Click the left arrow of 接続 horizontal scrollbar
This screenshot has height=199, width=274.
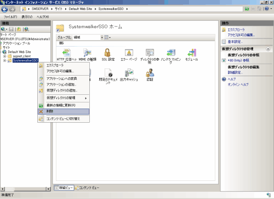tap(2, 189)
